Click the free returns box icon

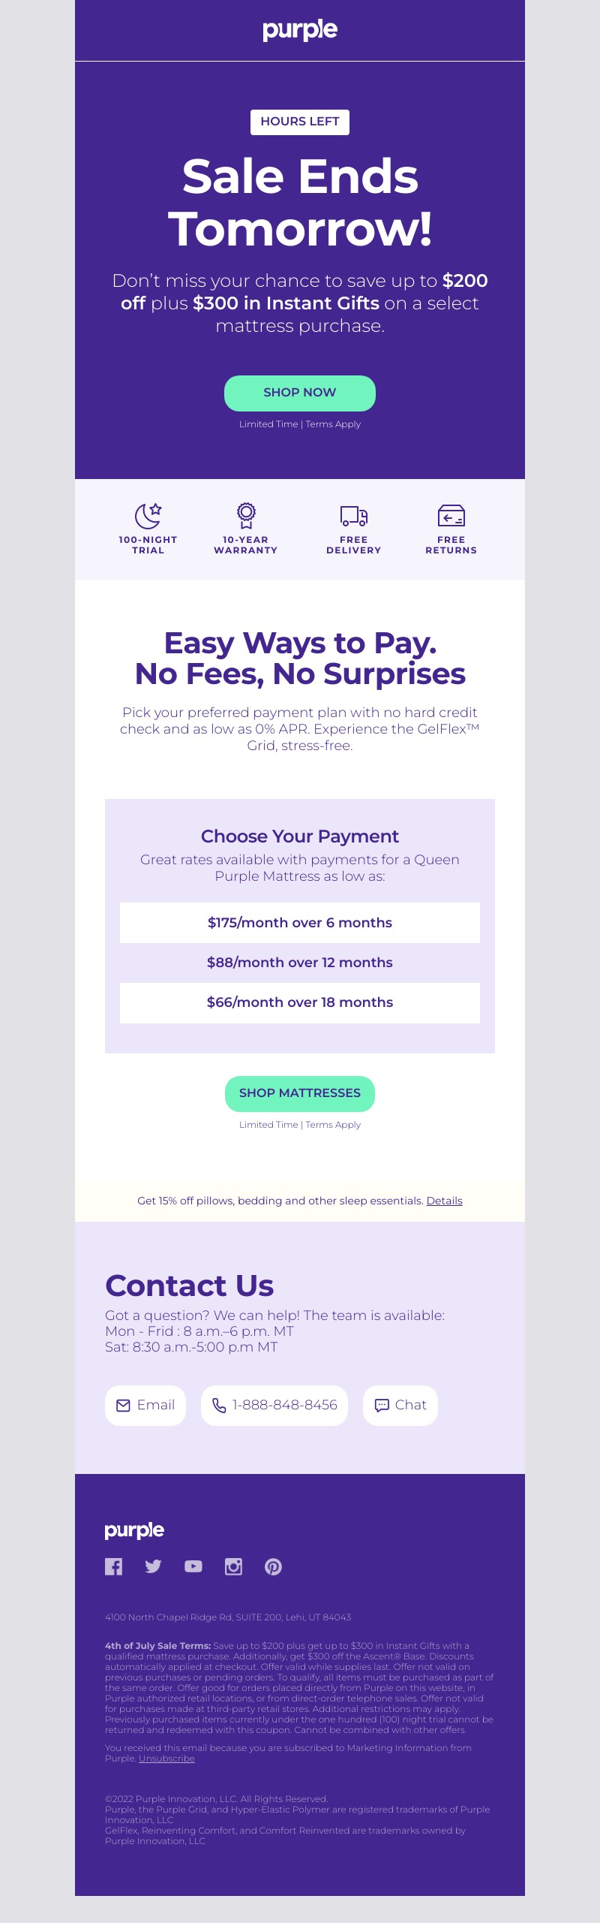click(x=451, y=516)
